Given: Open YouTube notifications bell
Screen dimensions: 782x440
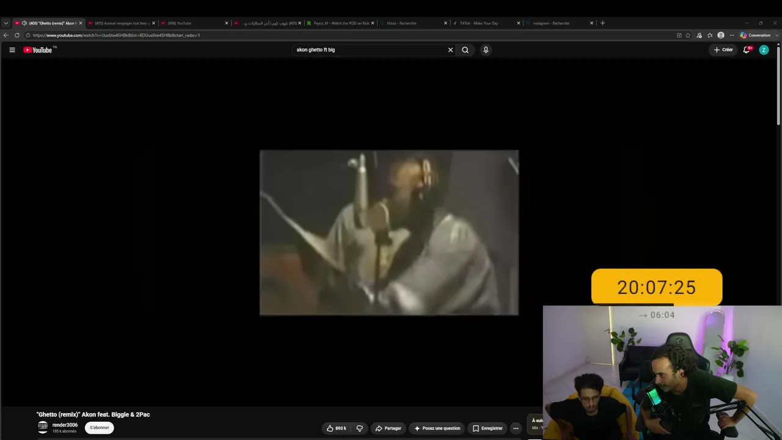Looking at the screenshot, I should 746,50.
